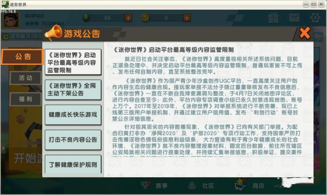Click the dashazi player avatar
Image resolution: width=327 pixels, height=195 pixels.
pyautogui.click(x=11, y=20)
